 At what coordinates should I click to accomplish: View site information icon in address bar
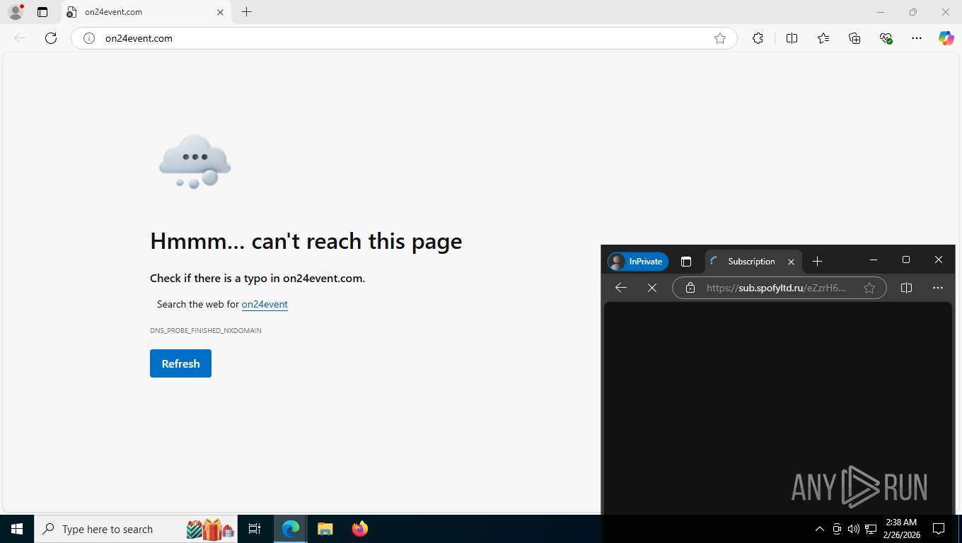coord(89,38)
